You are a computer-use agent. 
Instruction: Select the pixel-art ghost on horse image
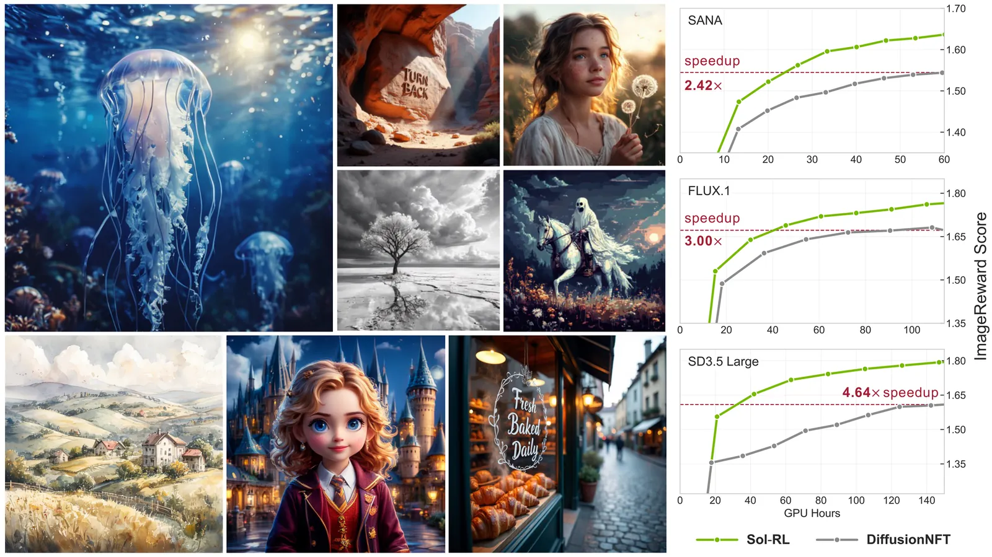pos(584,250)
